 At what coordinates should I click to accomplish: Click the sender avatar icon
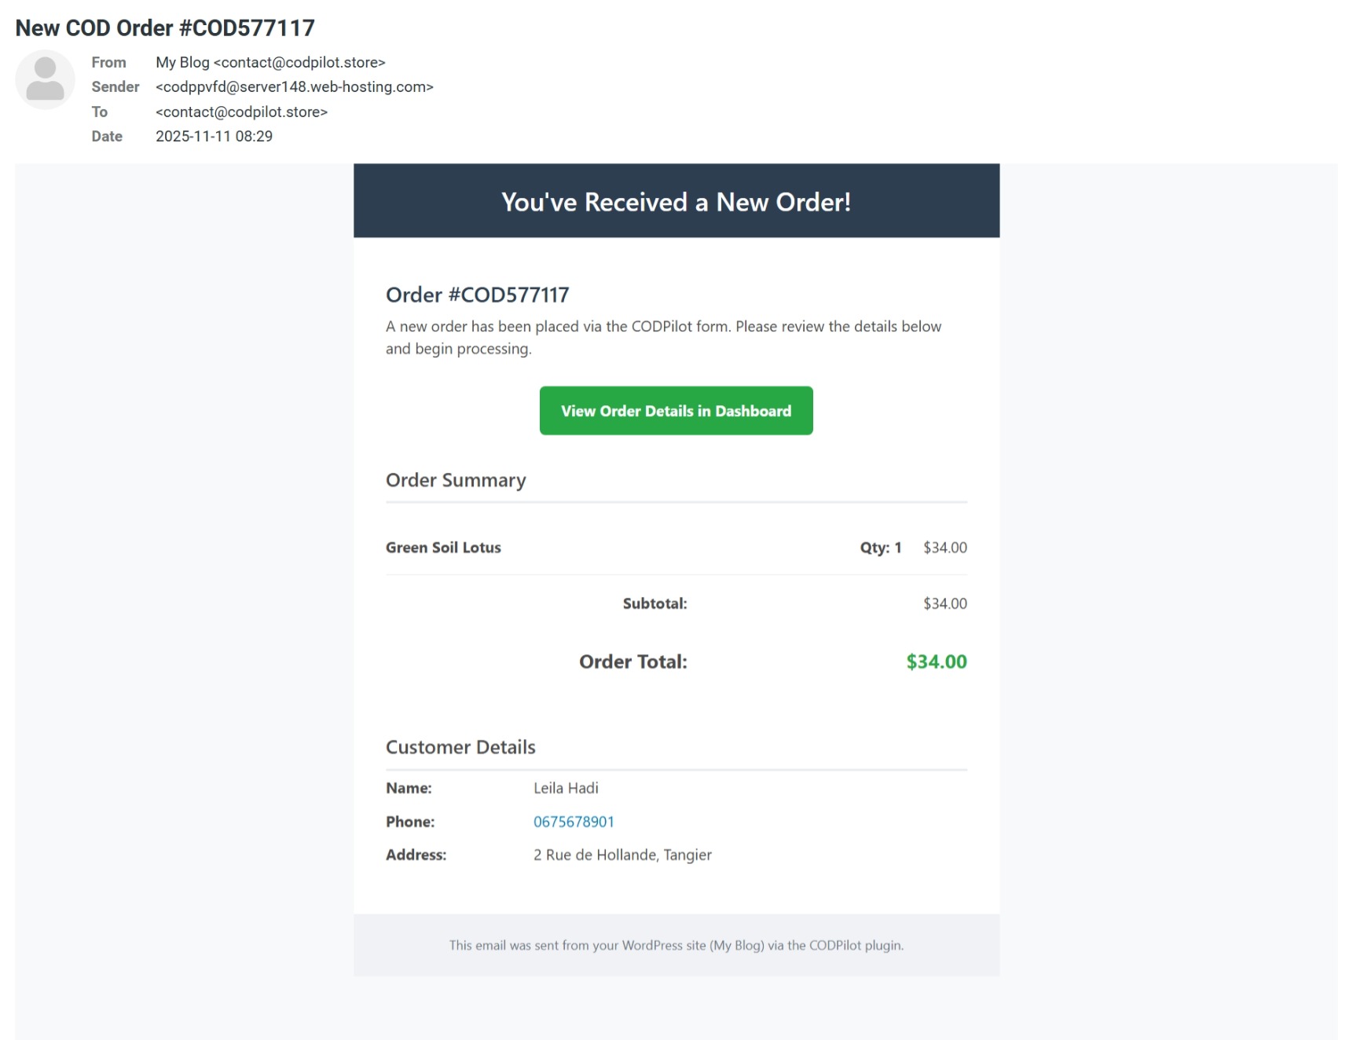(45, 79)
